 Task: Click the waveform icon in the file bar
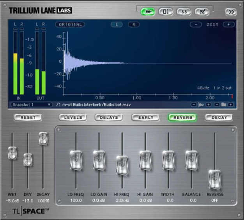point(201,105)
